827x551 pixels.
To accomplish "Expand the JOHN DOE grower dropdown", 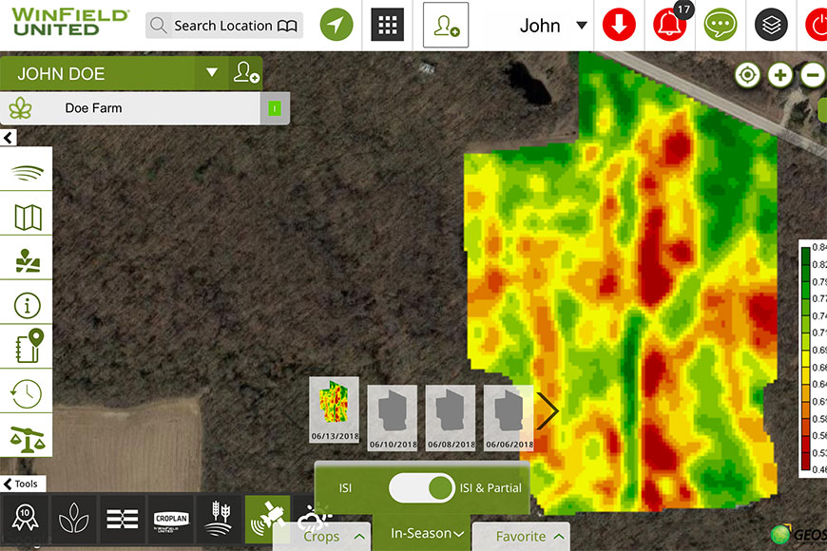I will [212, 73].
